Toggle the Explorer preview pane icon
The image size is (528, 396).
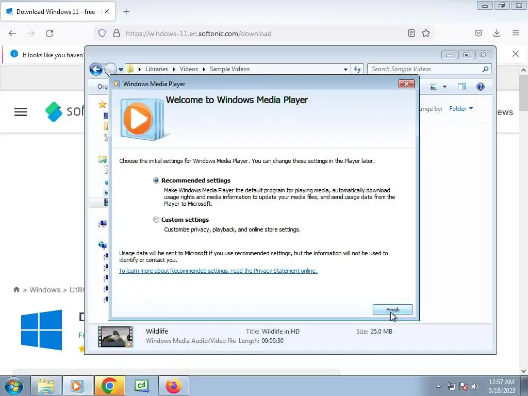(x=462, y=87)
